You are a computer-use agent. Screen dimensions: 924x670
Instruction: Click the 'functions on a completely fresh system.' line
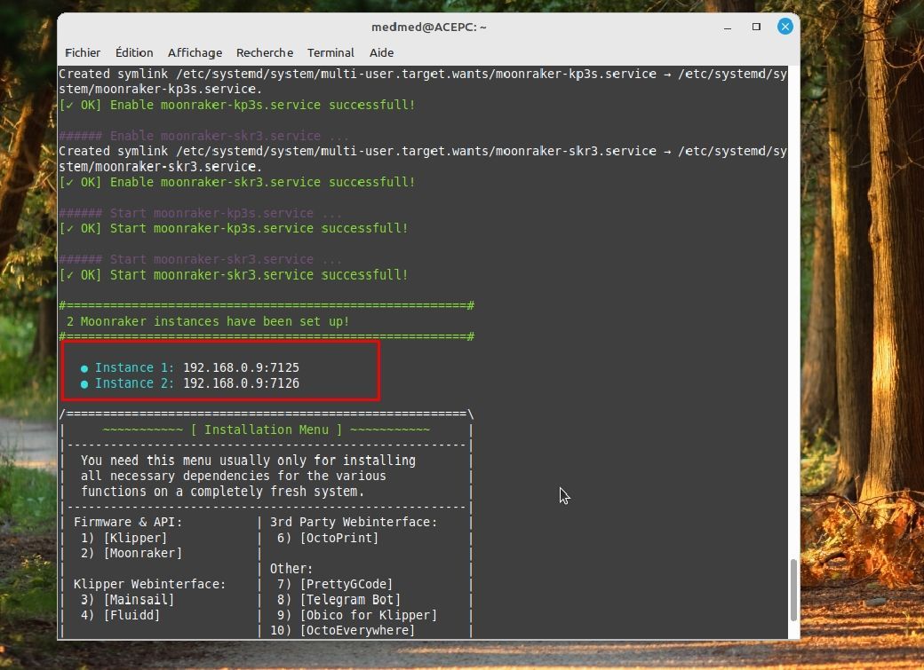coord(223,491)
